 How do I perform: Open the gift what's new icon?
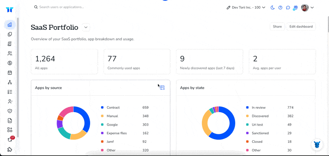[295, 8]
